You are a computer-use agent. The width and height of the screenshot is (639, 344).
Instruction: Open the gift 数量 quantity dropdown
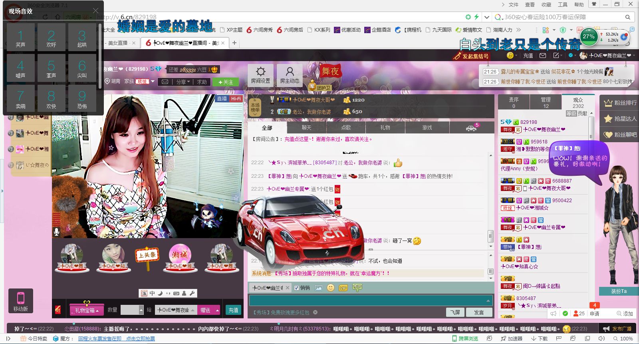141,310
